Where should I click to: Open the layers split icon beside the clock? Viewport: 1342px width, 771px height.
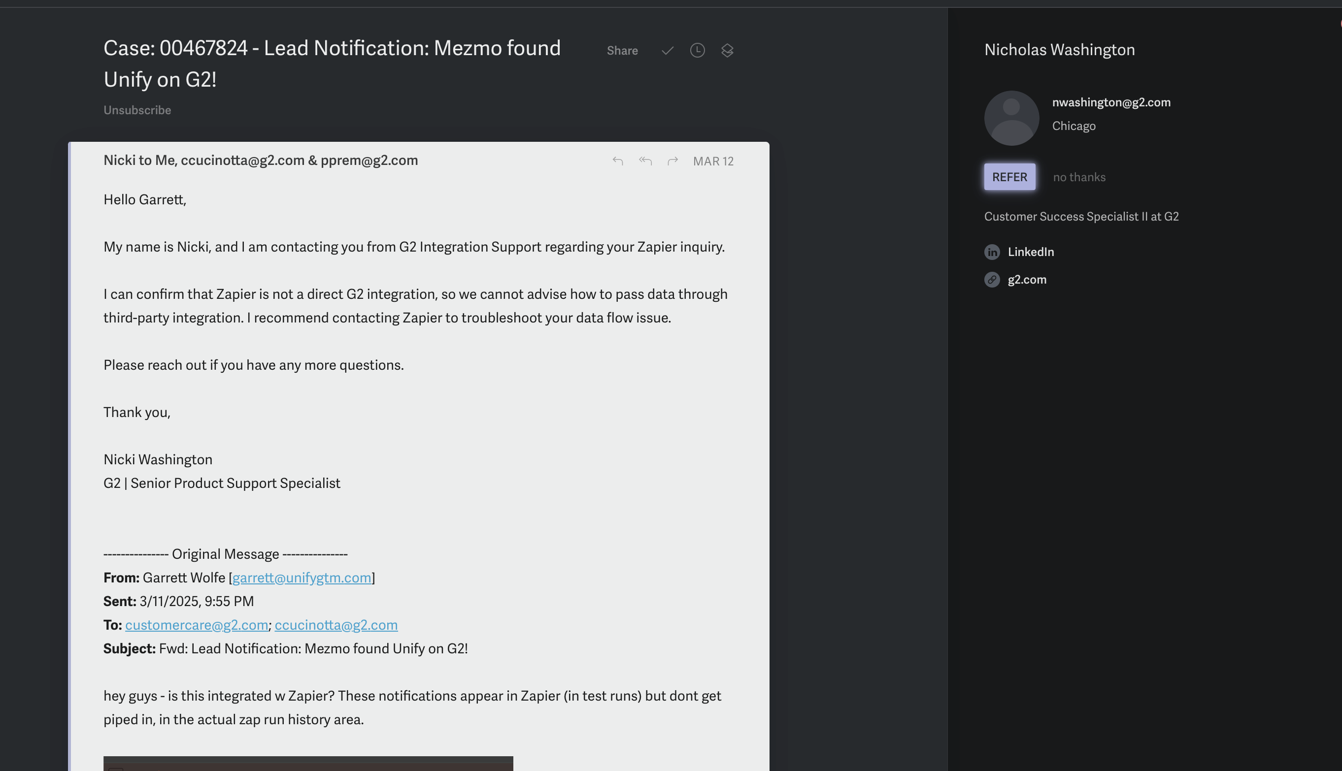[x=727, y=50]
